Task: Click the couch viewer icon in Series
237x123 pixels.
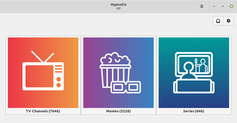Action: (194, 82)
